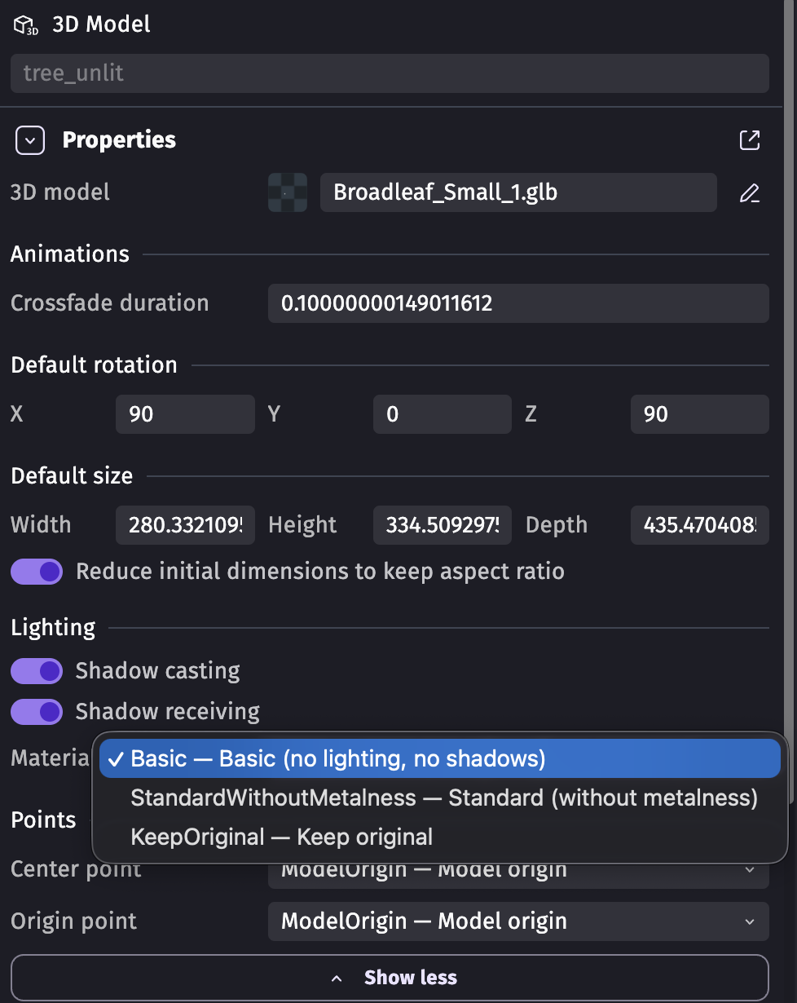Pick KeepOriginal material option

281,837
